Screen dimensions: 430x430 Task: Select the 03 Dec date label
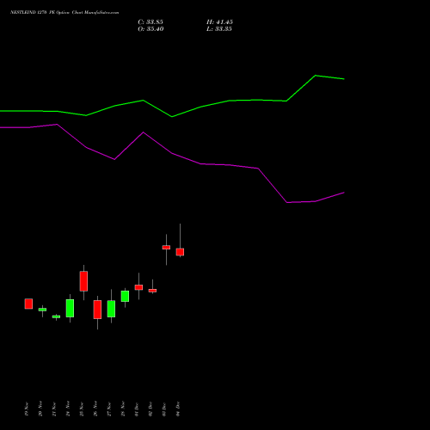point(164,409)
